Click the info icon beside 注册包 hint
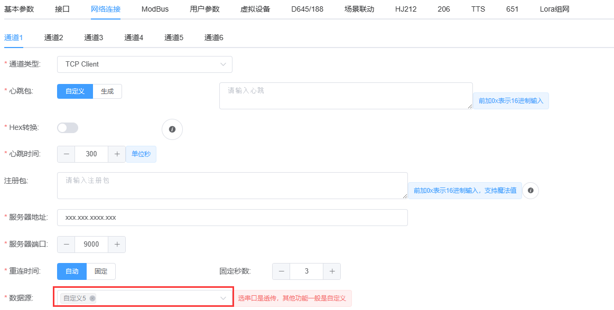 click(x=531, y=191)
